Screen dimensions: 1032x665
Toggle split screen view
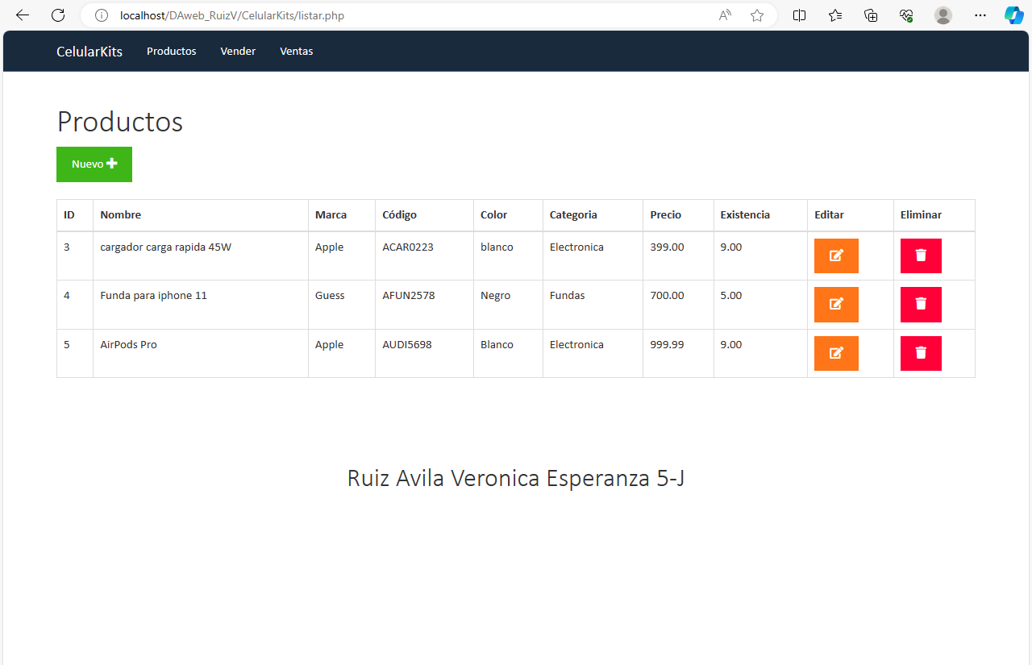click(x=799, y=15)
